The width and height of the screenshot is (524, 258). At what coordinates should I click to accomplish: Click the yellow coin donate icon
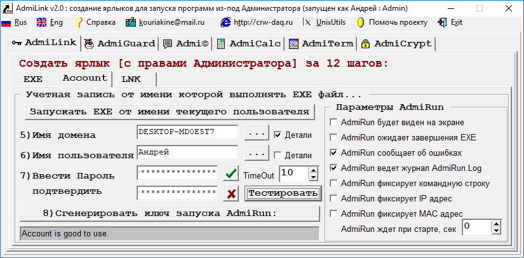361,22
